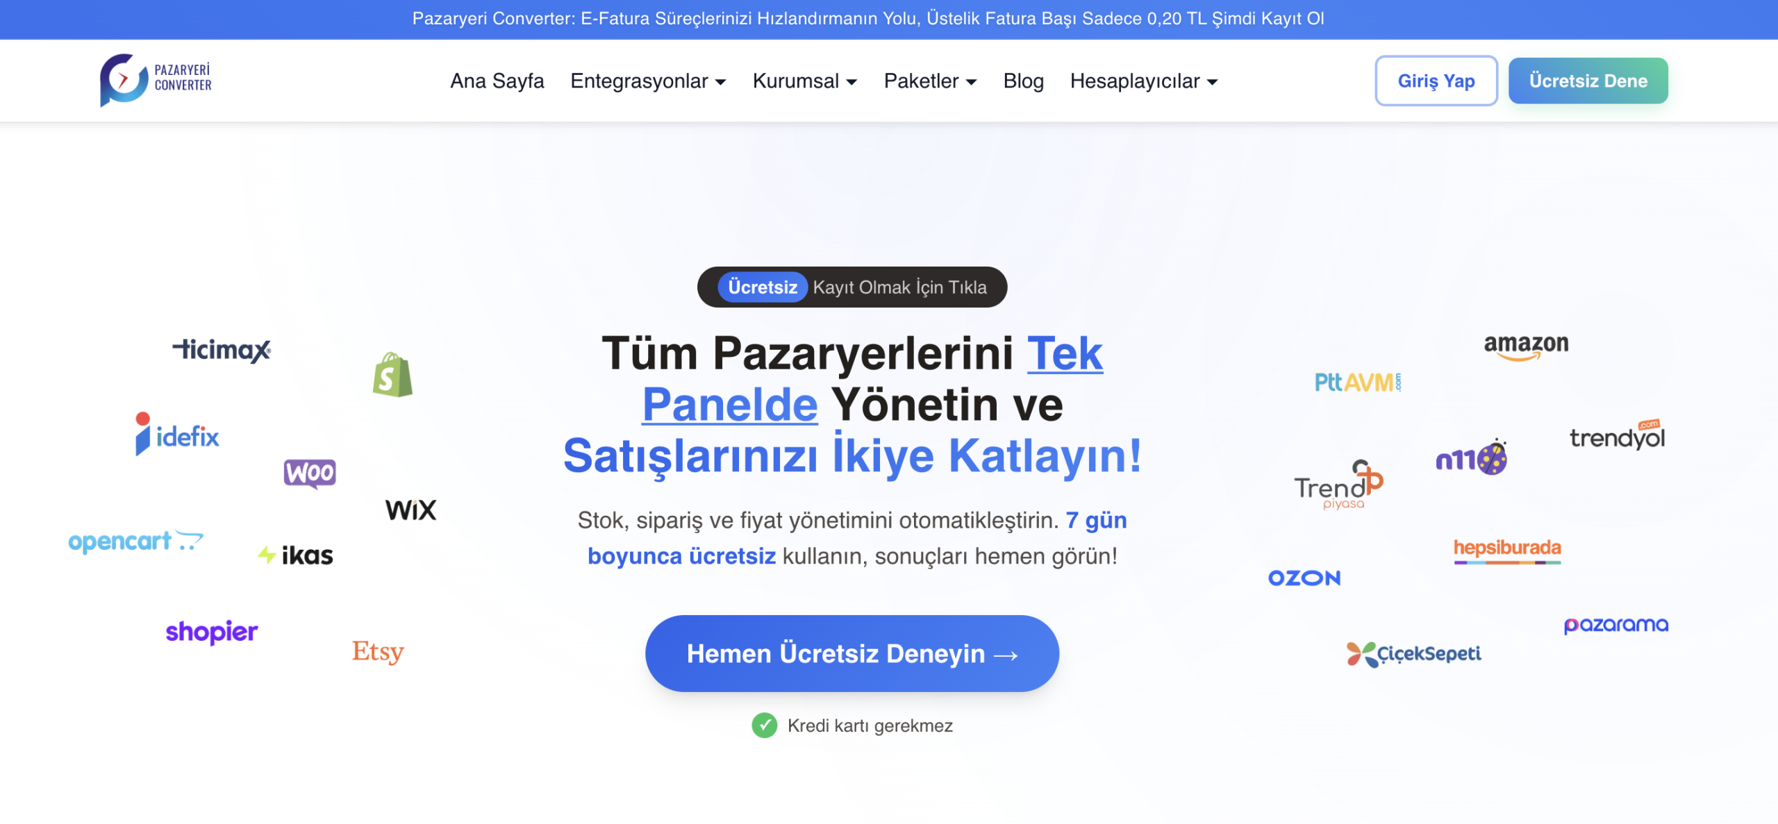Click the idefix logo
The width and height of the screenshot is (1778, 824).
click(x=177, y=434)
